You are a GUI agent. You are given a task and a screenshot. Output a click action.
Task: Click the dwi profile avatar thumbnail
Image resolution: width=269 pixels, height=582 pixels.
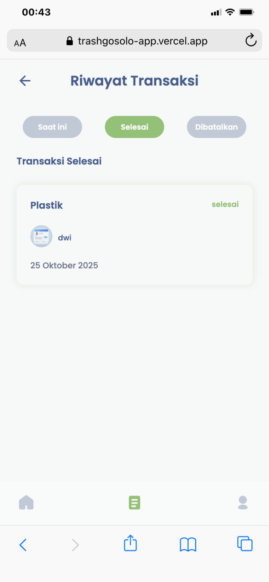point(41,236)
